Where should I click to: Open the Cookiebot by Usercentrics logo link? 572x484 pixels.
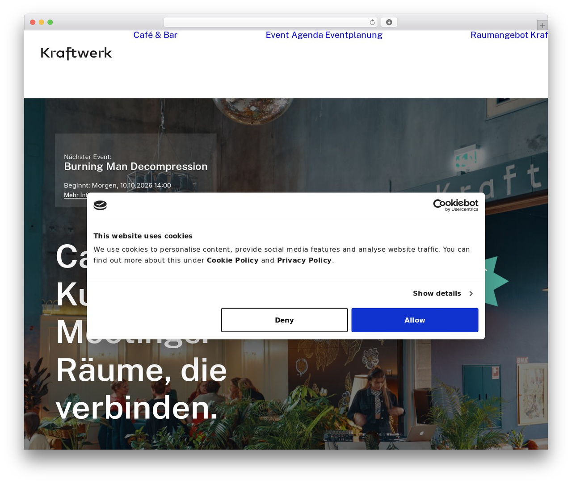[x=455, y=205]
